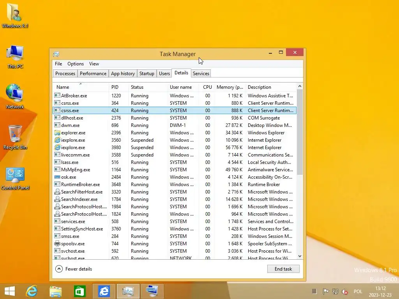Switch to running Internet Explorer taskbar window
399x299 pixels.
click(x=104, y=291)
